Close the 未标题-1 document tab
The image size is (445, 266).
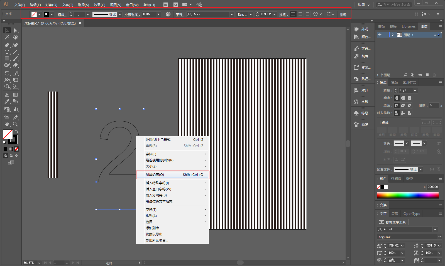pos(80,23)
